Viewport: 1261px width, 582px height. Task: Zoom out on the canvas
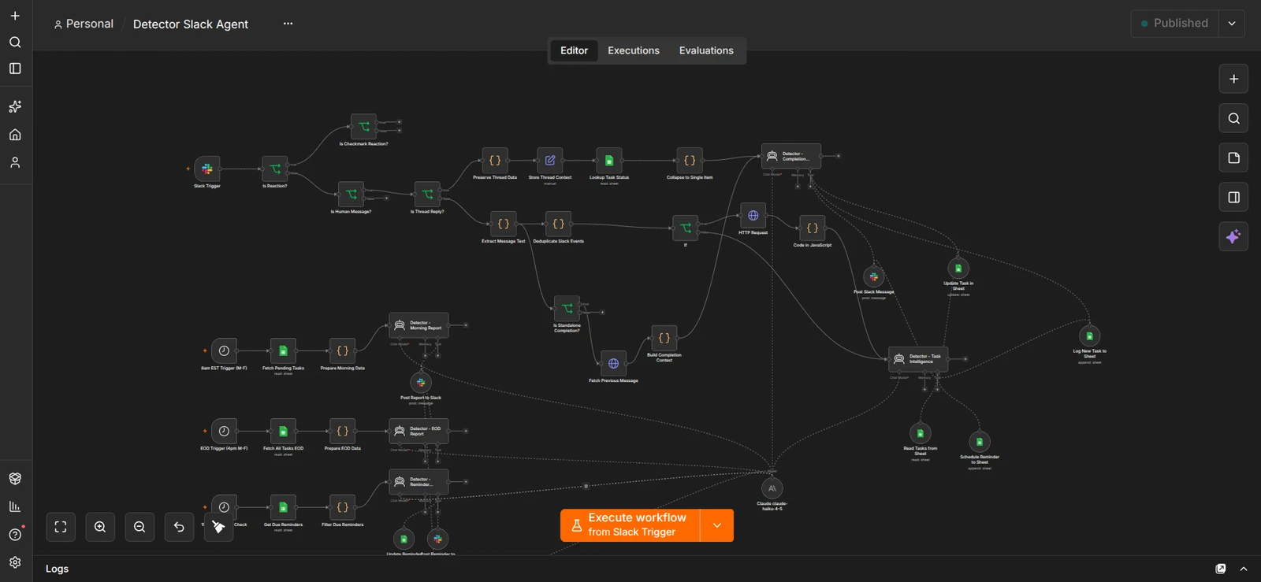139,527
